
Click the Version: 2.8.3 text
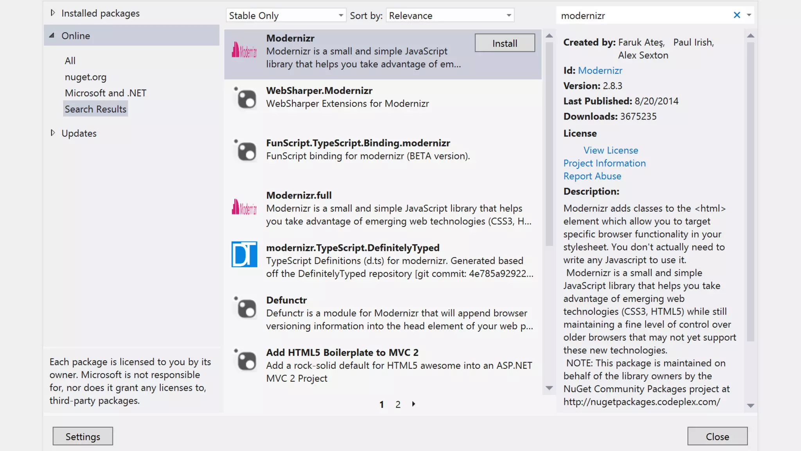593,86
